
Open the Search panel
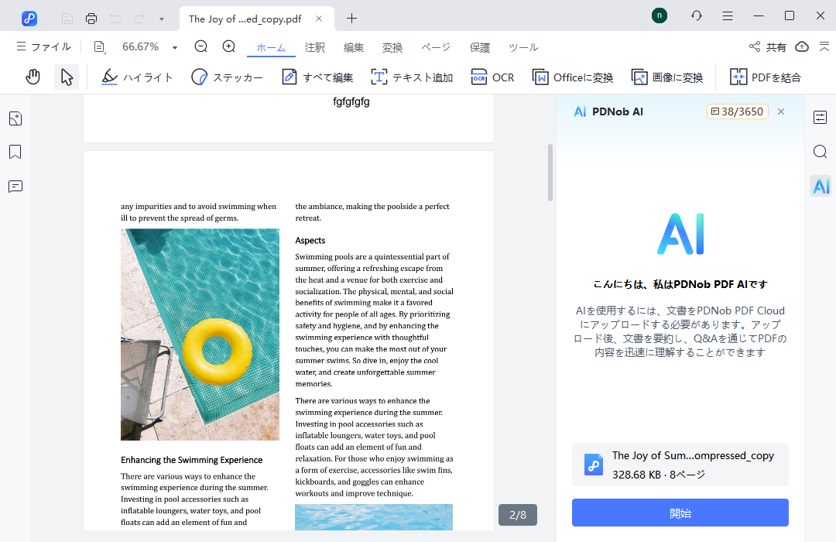[820, 152]
